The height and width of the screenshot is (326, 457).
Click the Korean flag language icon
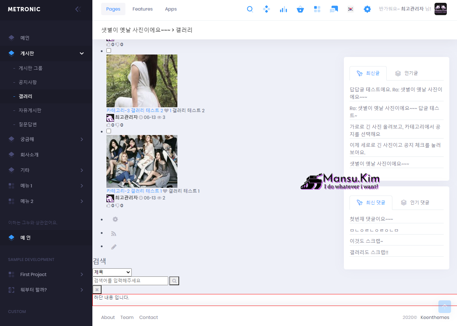tap(350, 9)
